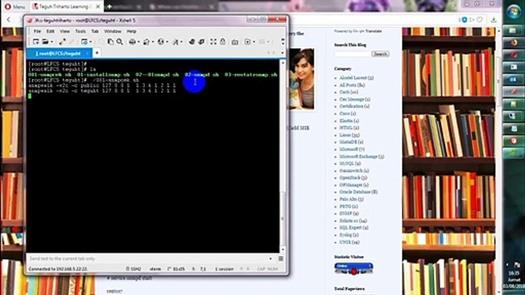Click the Outlook icon in the taskbar
The height and width of the screenshot is (295, 525).
514,79
